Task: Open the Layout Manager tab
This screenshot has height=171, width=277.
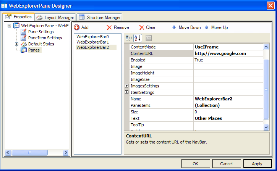Action: click(x=55, y=18)
